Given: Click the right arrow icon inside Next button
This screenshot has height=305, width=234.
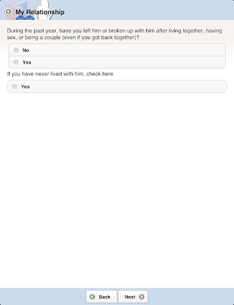Looking at the screenshot, I should 141,297.
